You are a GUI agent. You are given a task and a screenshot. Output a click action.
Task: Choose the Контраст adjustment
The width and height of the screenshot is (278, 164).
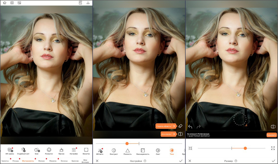114,150
